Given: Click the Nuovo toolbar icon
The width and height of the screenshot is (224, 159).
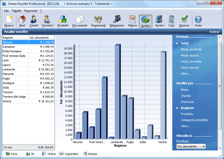Looking at the screenshot, I should [x=9, y=21].
